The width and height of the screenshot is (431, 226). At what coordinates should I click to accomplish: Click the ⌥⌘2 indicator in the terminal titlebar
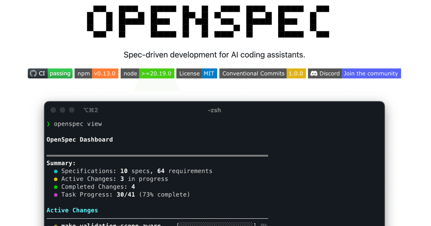[x=90, y=110]
